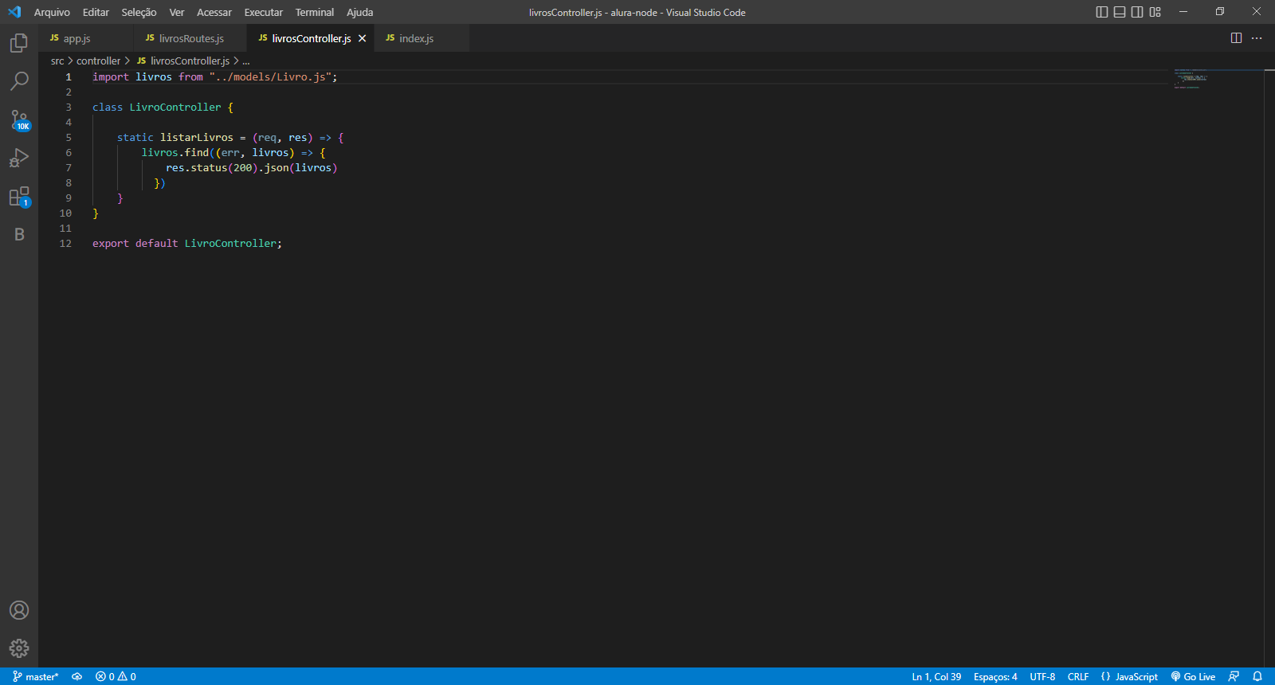Open the Extensions view

[19, 196]
